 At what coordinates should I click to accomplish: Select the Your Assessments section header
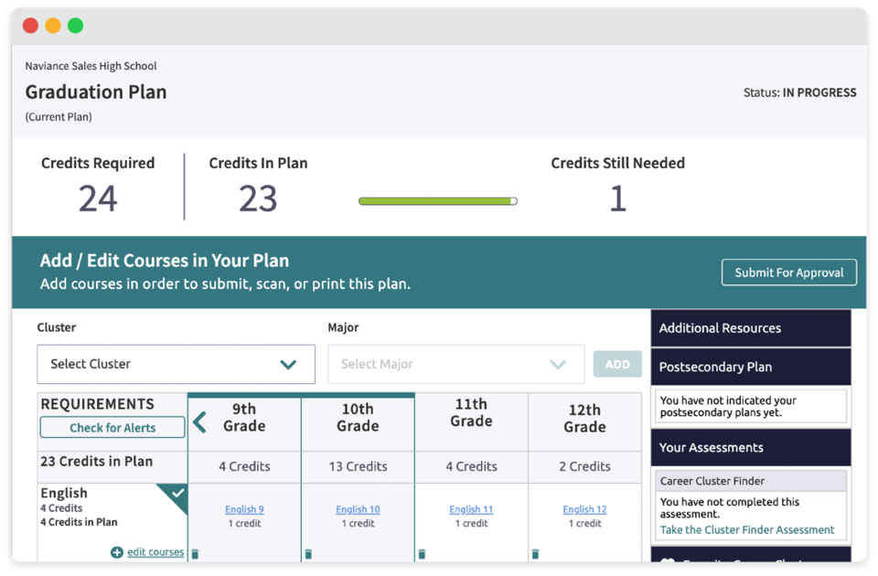pos(750,447)
